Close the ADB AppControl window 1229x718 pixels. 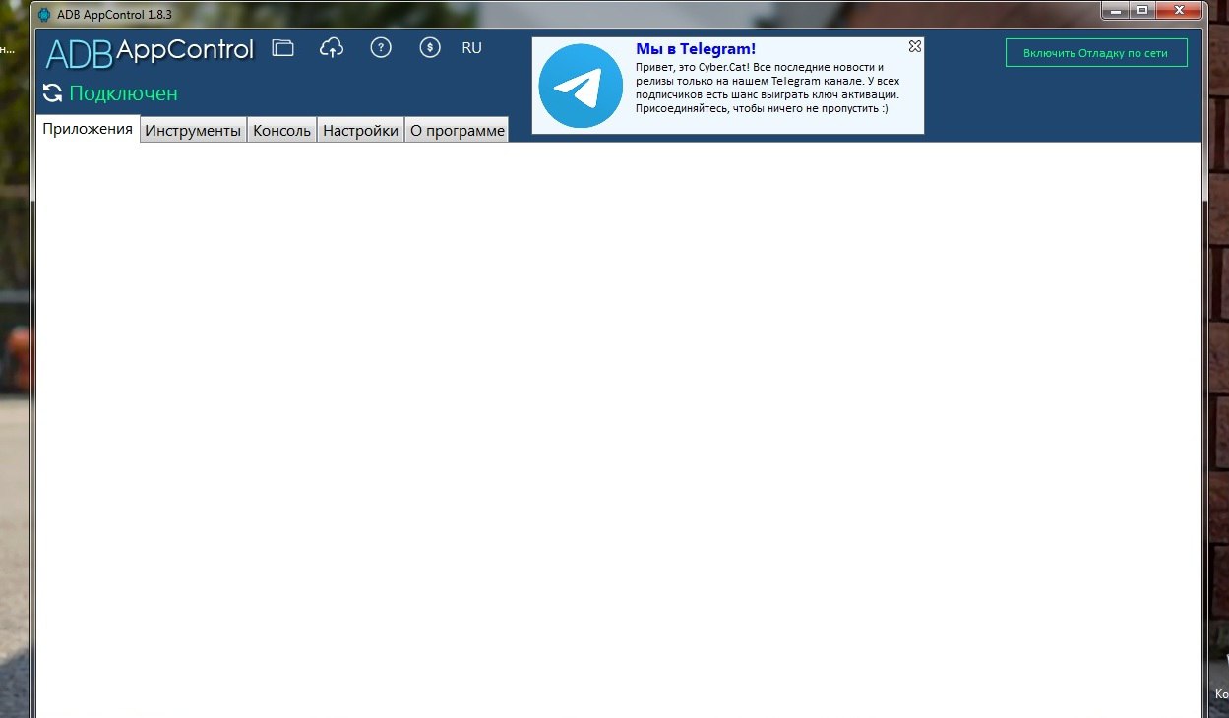pos(1179,11)
